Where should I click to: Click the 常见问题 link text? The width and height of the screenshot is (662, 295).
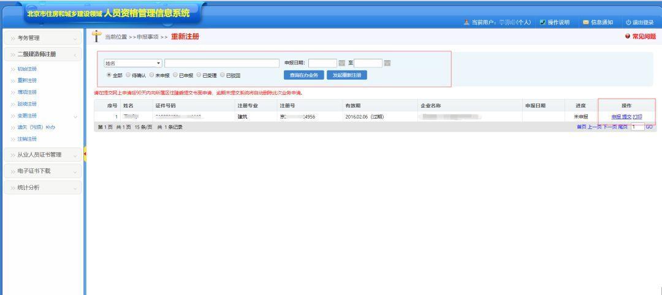(x=644, y=37)
